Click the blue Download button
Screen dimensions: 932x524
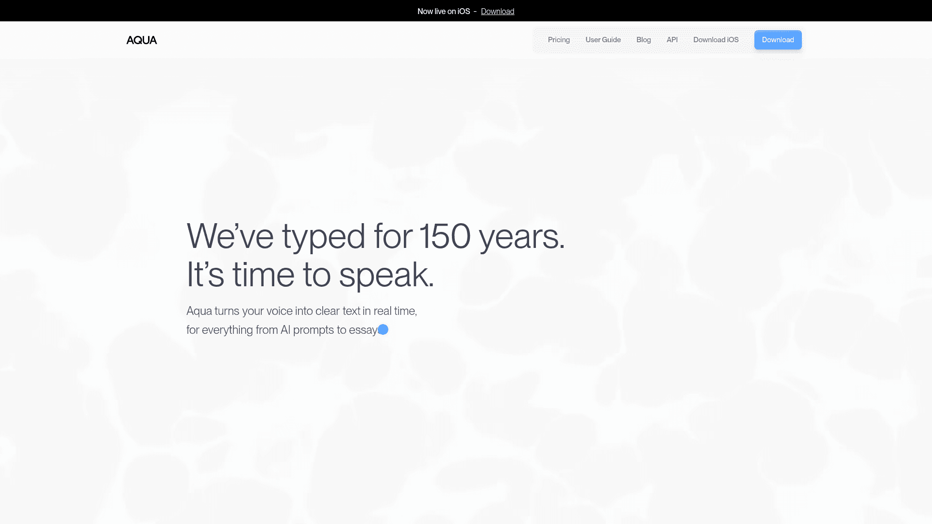pos(778,40)
